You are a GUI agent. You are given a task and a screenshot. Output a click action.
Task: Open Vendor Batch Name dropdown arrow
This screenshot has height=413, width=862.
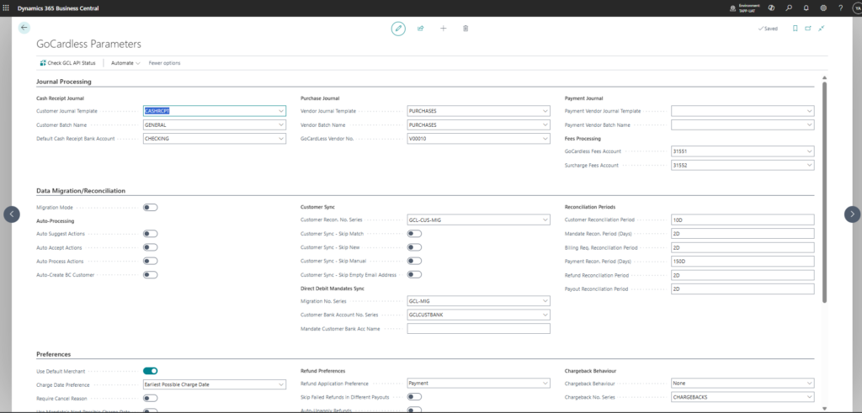click(x=545, y=124)
